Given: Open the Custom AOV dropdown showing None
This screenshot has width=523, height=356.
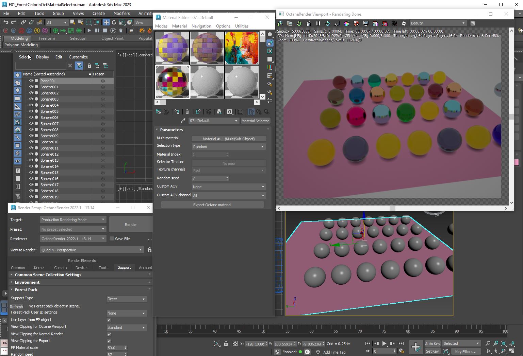Looking at the screenshot, I should [x=228, y=187].
